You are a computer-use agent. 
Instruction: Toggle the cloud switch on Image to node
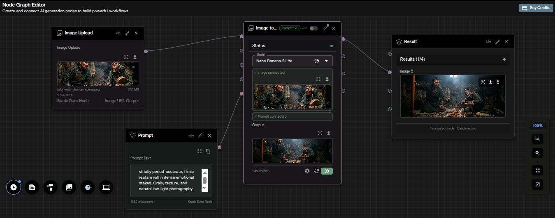pyautogui.click(x=313, y=28)
